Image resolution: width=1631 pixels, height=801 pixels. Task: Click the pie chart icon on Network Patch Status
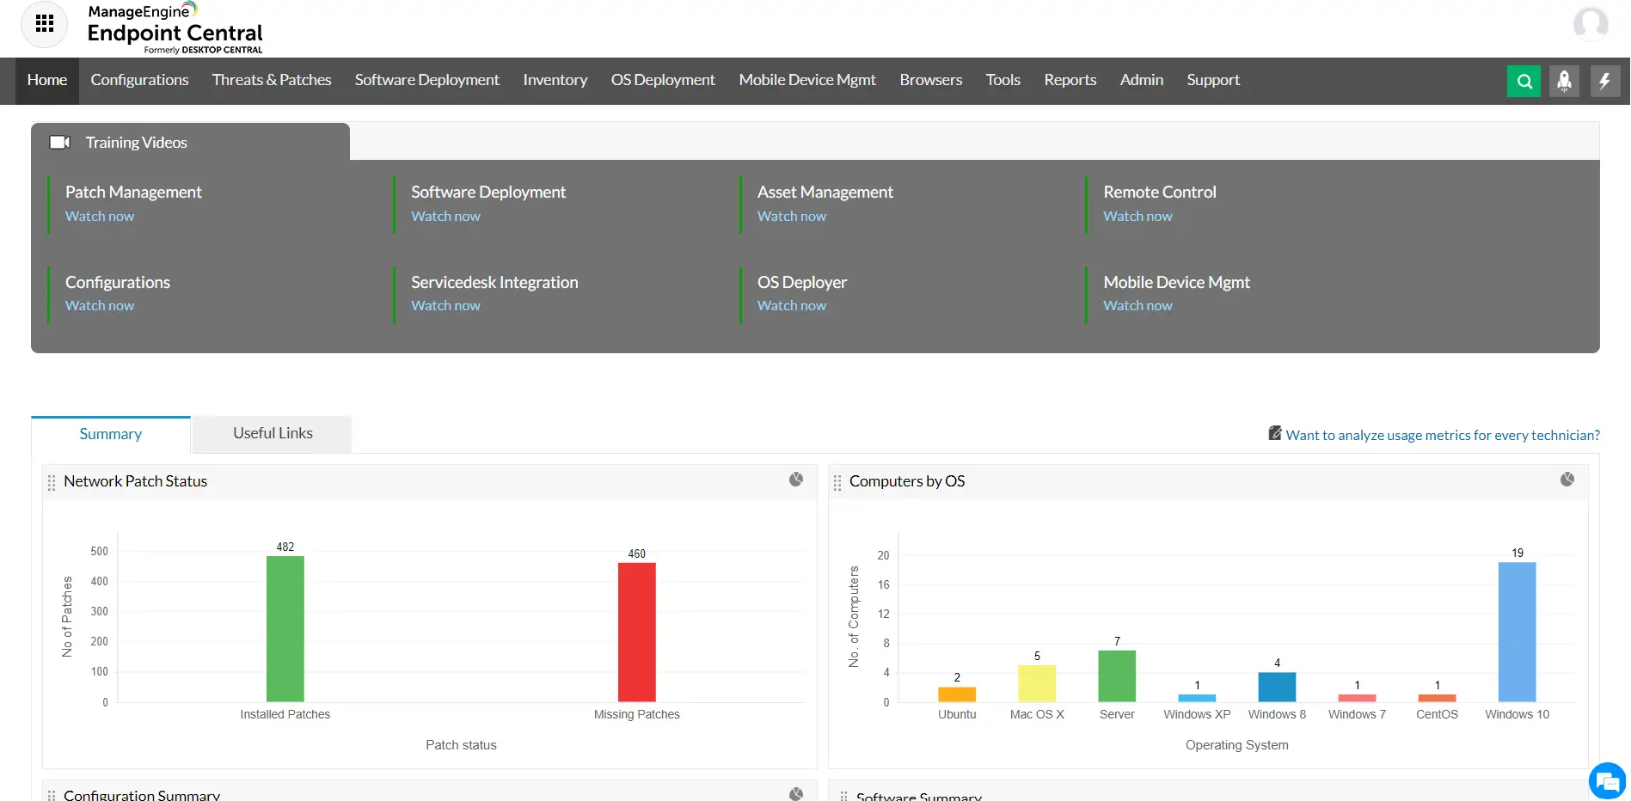point(795,480)
